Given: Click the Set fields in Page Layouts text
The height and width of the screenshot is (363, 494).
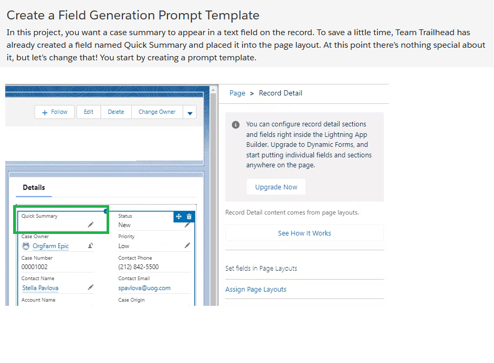Looking at the screenshot, I should 261,269.
